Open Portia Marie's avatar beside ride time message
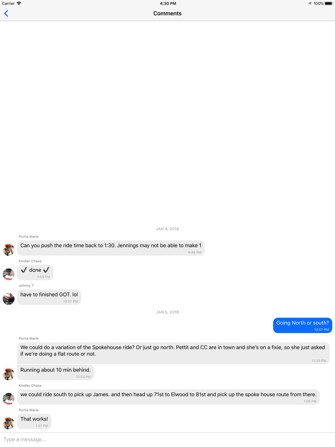The height and width of the screenshot is (447, 335). click(9, 250)
